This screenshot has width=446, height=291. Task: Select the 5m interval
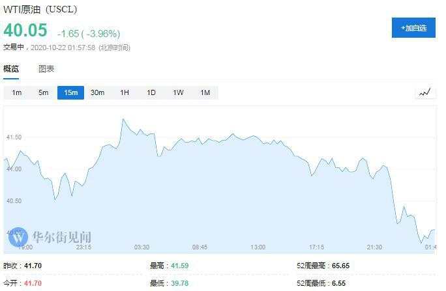click(x=43, y=92)
